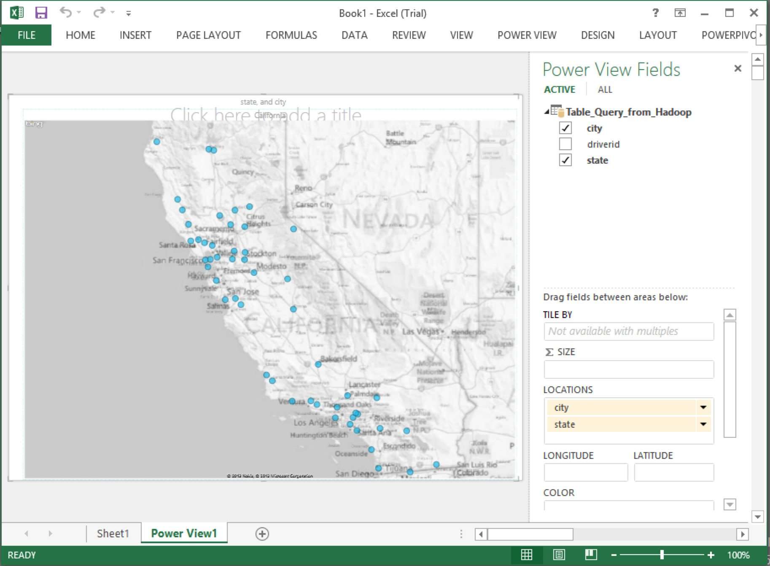Select the ACTIVE fields list
Viewport: 770px width, 566px height.
(x=560, y=89)
